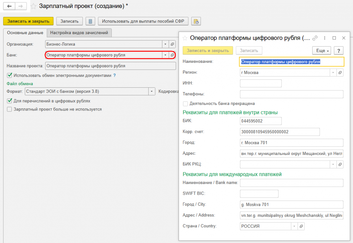Switch to the Настройка видов зачислений tab
353x243 pixels.
(79, 33)
